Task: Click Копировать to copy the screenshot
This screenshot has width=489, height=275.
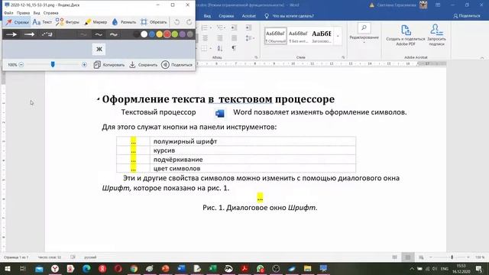Action: (x=109, y=65)
